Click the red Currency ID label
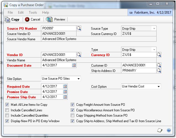The width and height of the screenshot is (176, 138). [x=100, y=55]
